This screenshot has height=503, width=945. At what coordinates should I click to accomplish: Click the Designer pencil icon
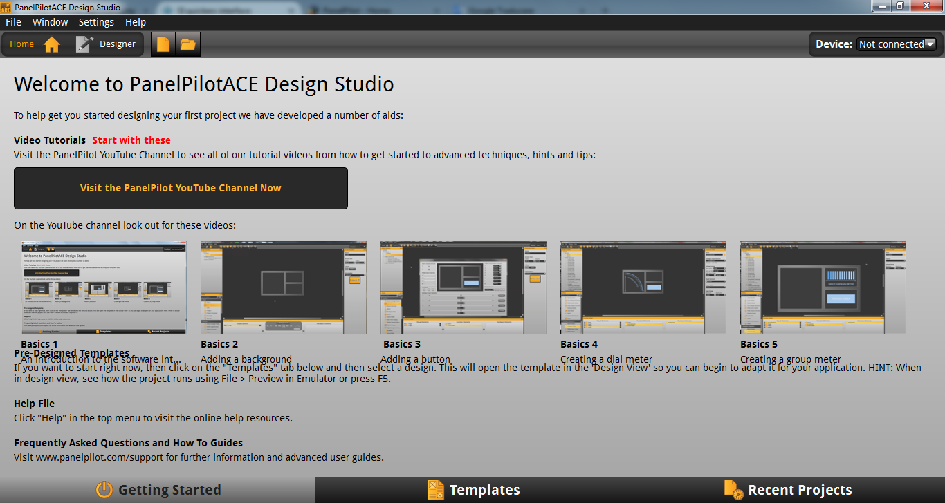(x=84, y=44)
